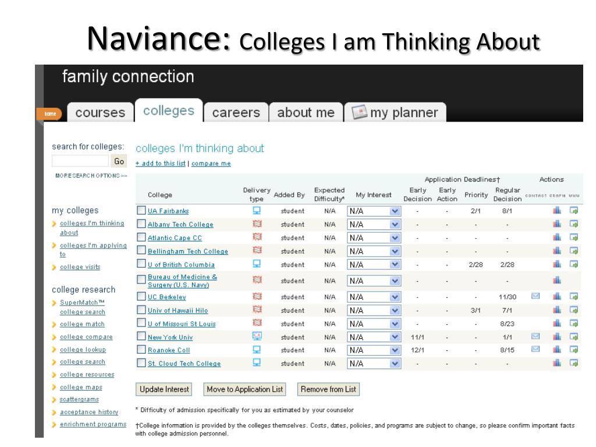596x447 pixels.
Task: Click Move to Application List button
Action: click(245, 389)
